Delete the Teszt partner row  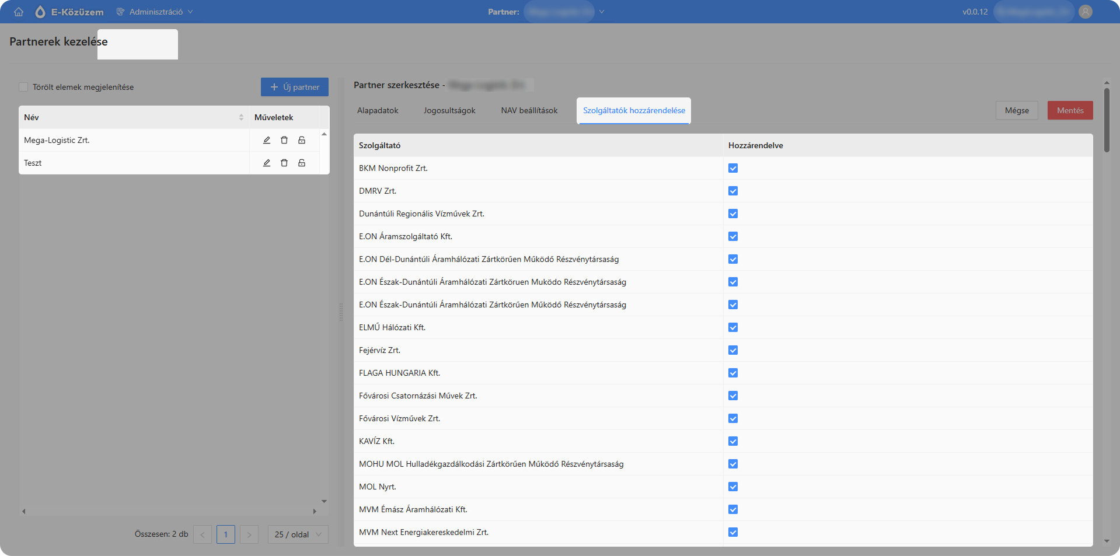pyautogui.click(x=284, y=163)
